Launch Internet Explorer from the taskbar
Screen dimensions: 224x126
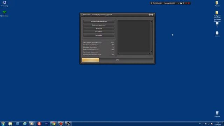[x=25, y=124]
